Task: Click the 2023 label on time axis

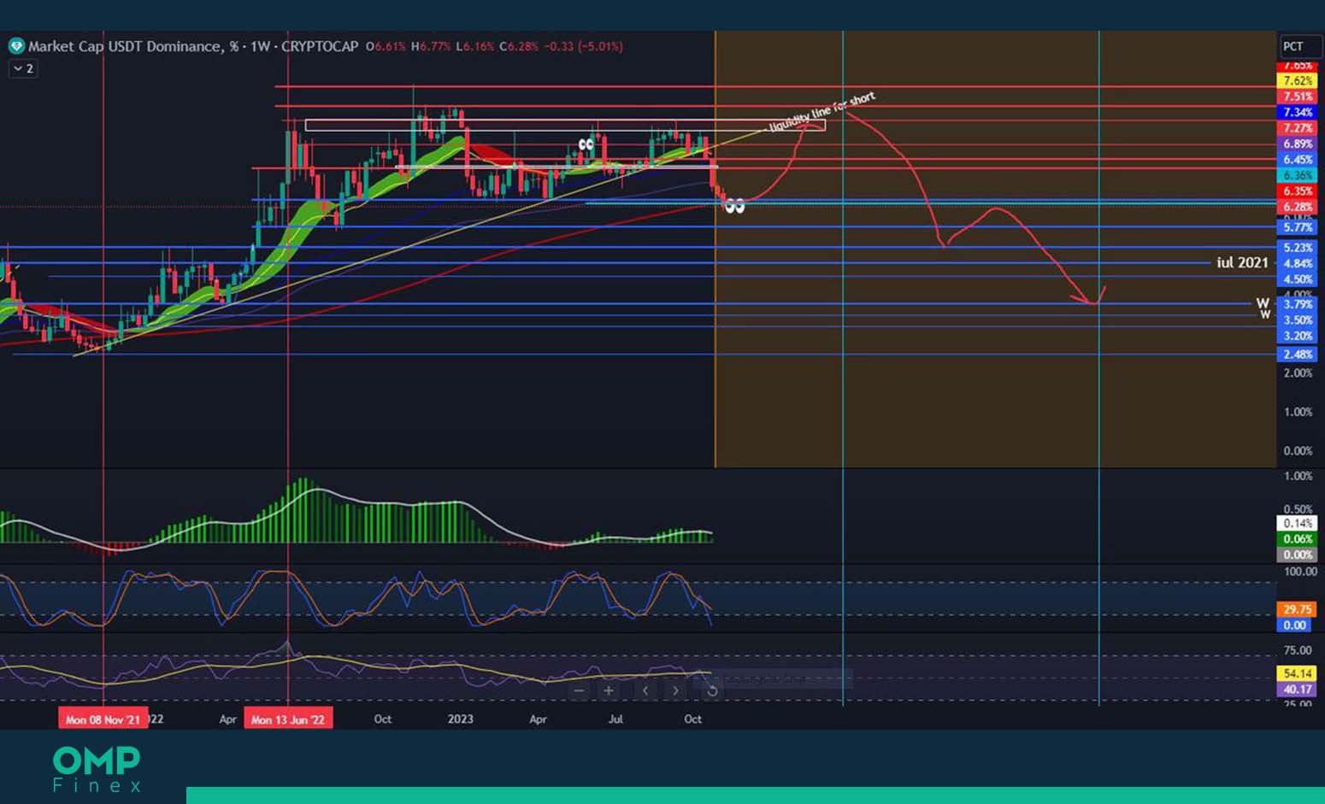Action: (x=460, y=719)
